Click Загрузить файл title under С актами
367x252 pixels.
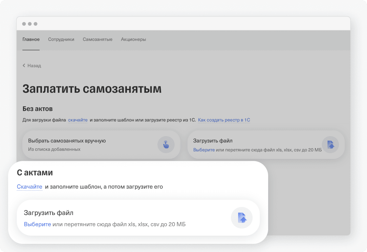[x=48, y=213]
